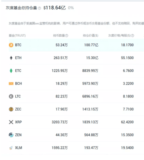Viewport: 144px width, 160px height.
Task: Click LTC share price 8.1800
Action: [128, 97]
